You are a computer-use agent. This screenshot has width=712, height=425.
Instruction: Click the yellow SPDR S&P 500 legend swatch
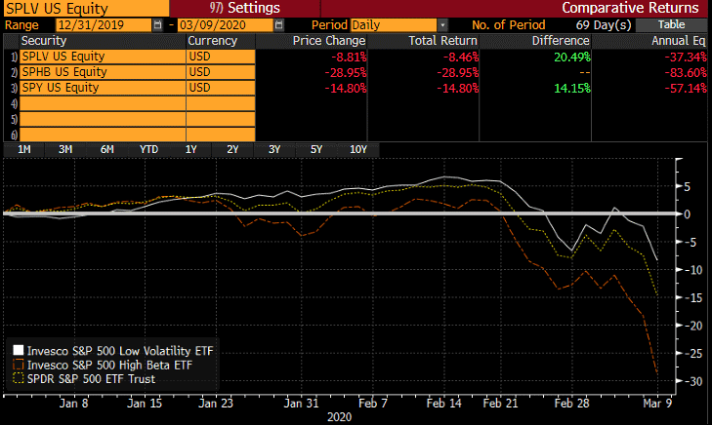click(x=19, y=378)
